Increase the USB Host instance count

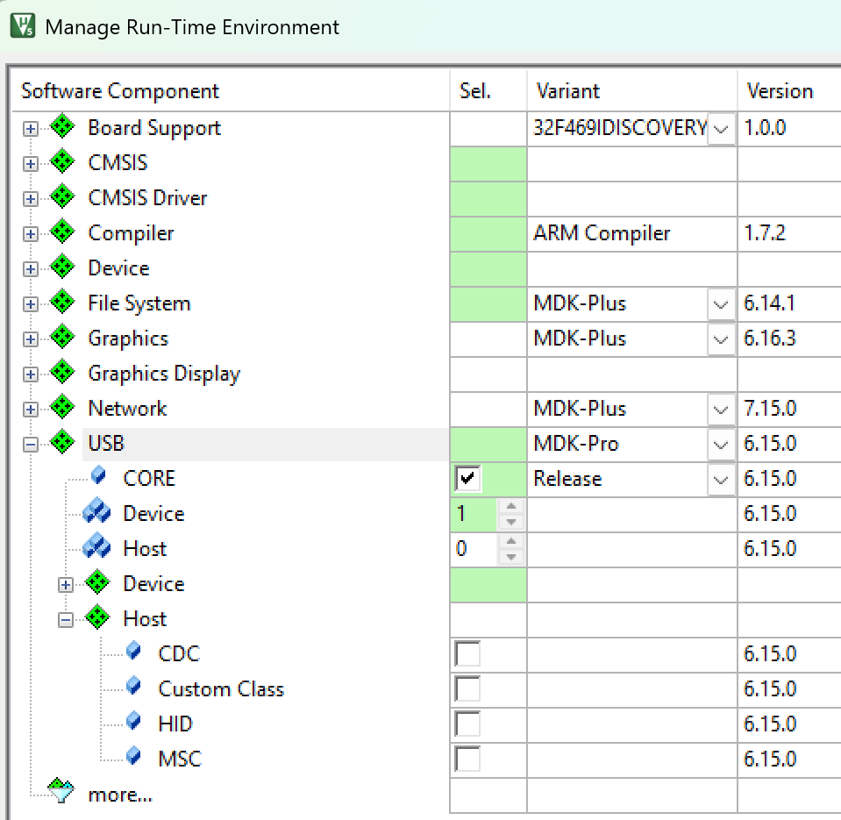point(511,540)
